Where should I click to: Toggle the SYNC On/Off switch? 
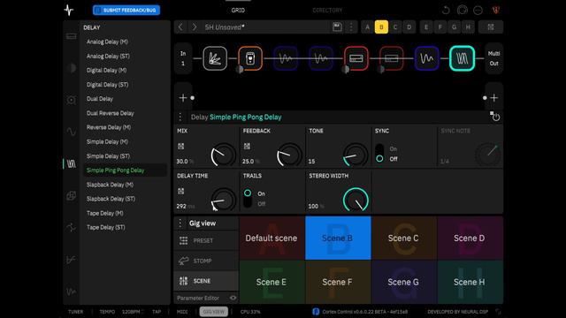(x=379, y=154)
